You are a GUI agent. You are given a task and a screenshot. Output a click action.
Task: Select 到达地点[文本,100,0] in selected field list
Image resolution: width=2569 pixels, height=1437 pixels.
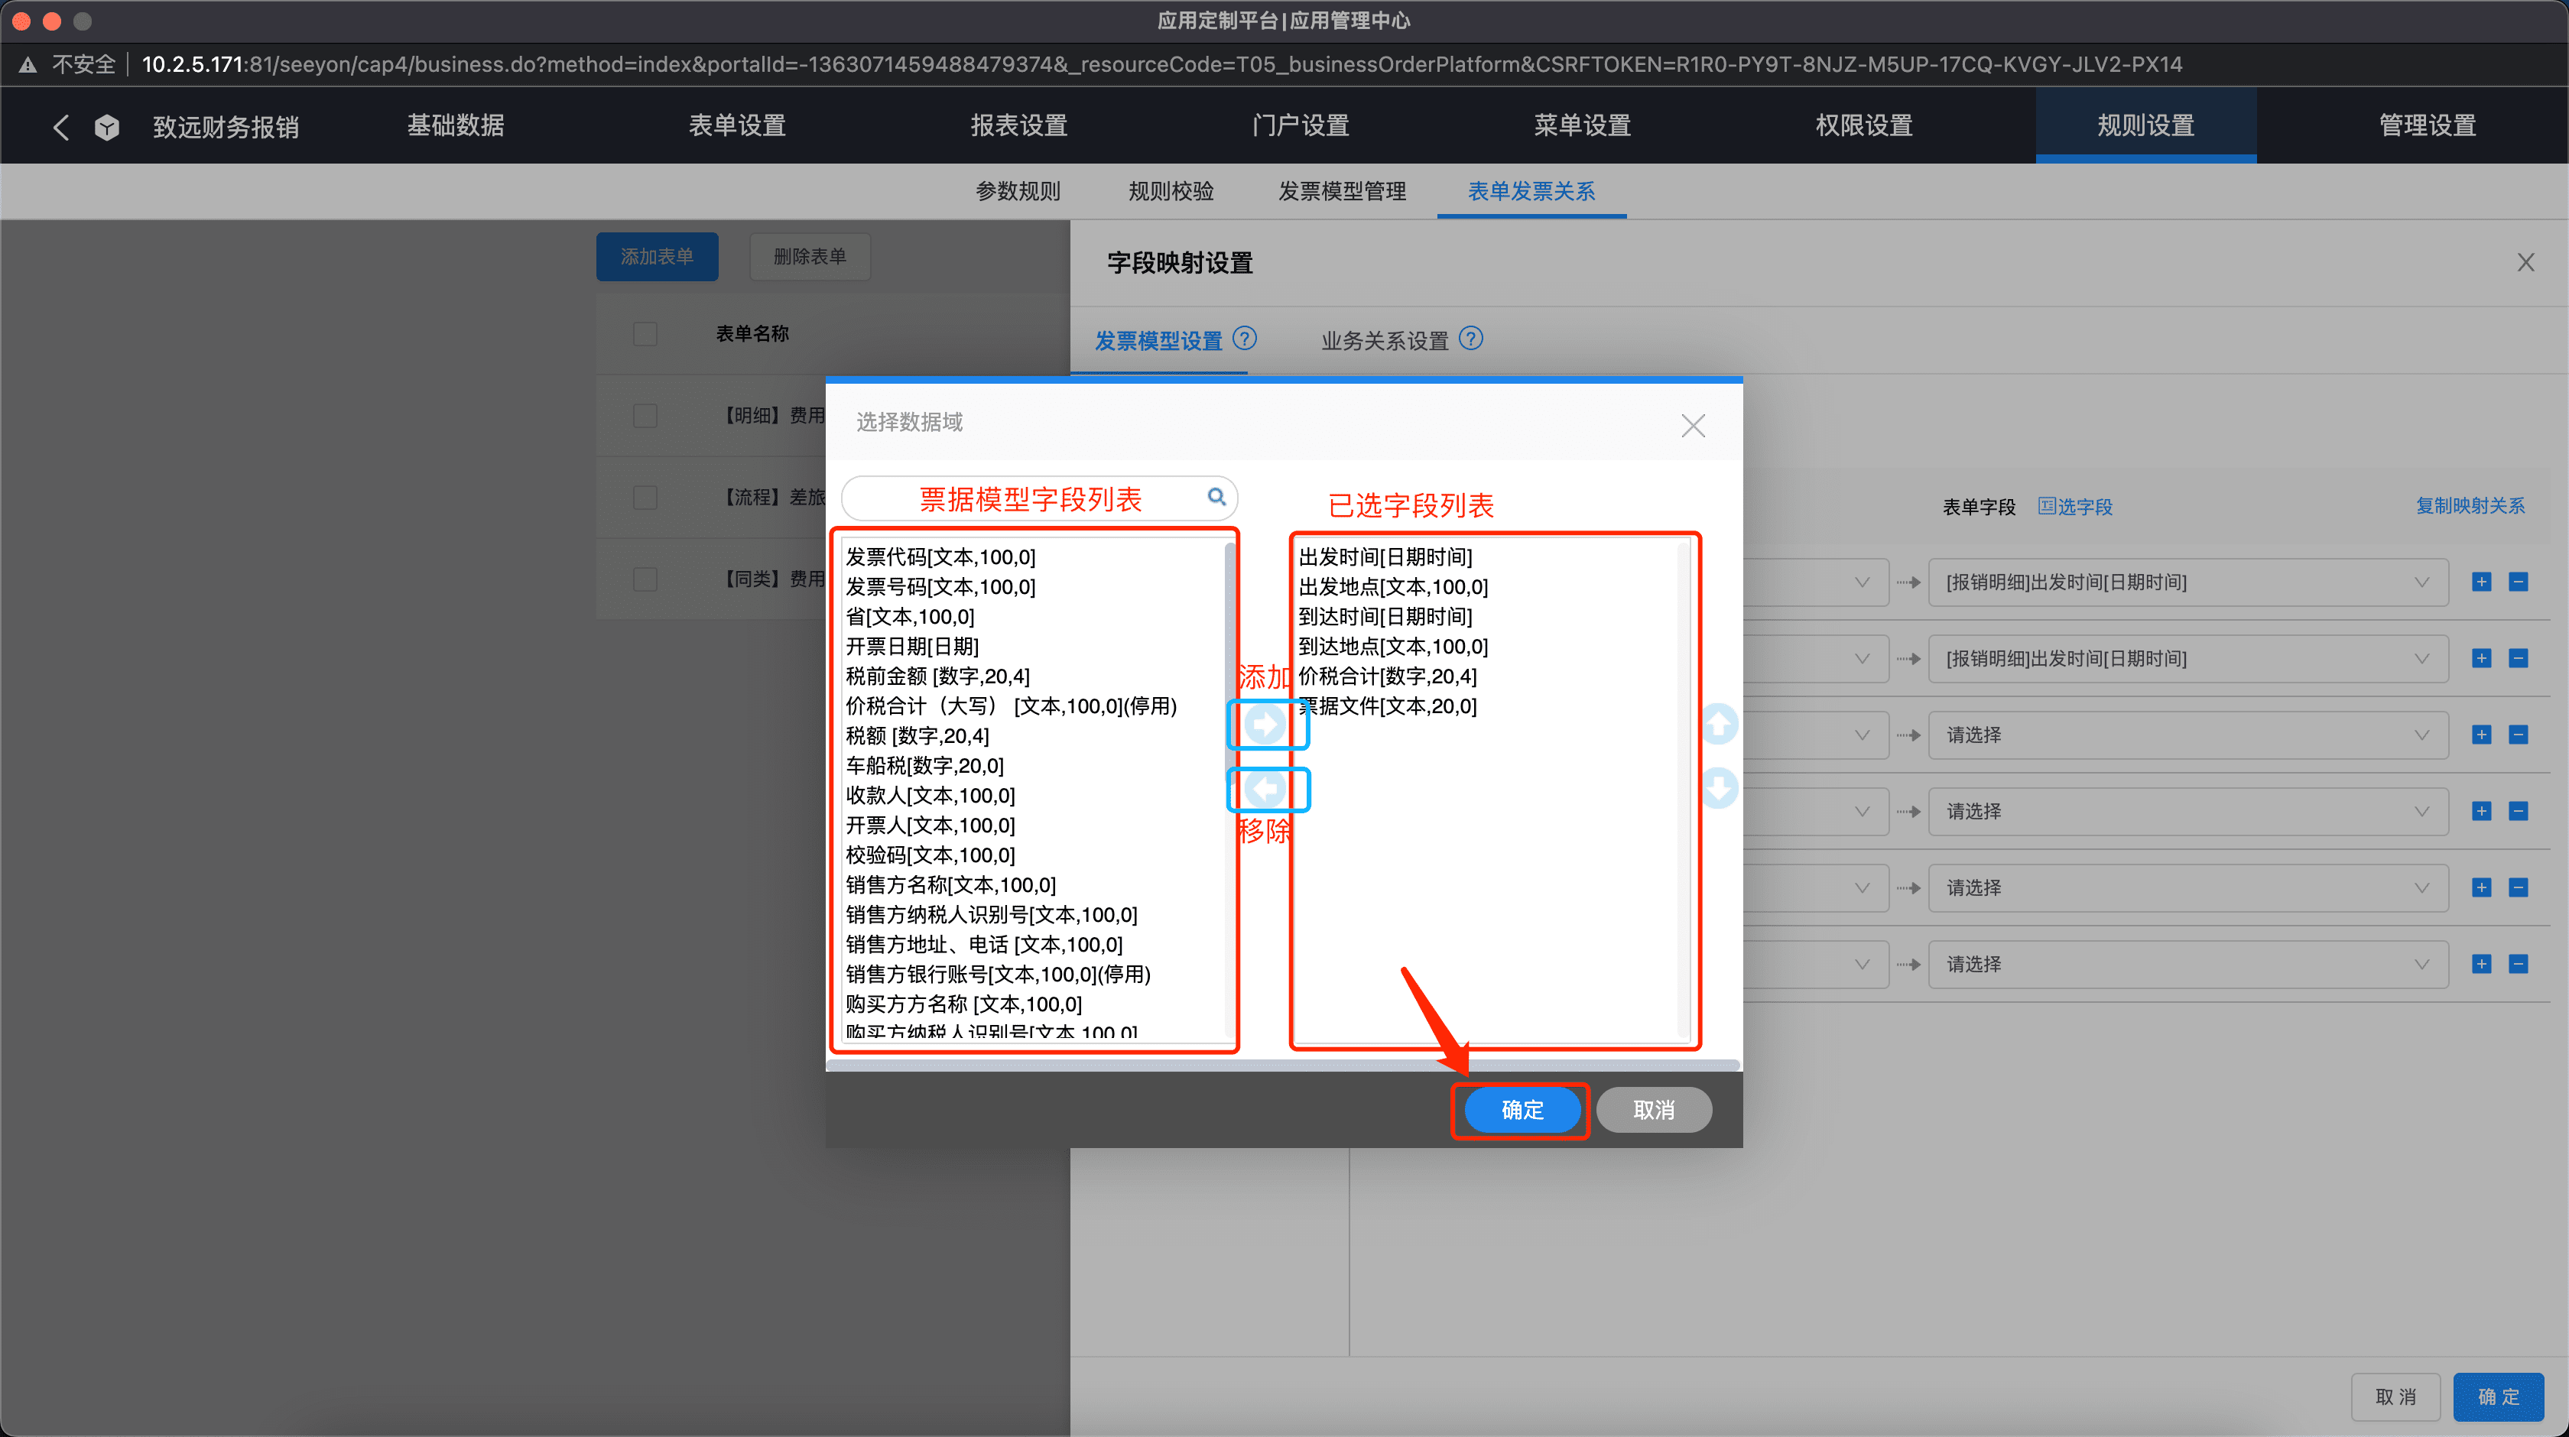1392,646
